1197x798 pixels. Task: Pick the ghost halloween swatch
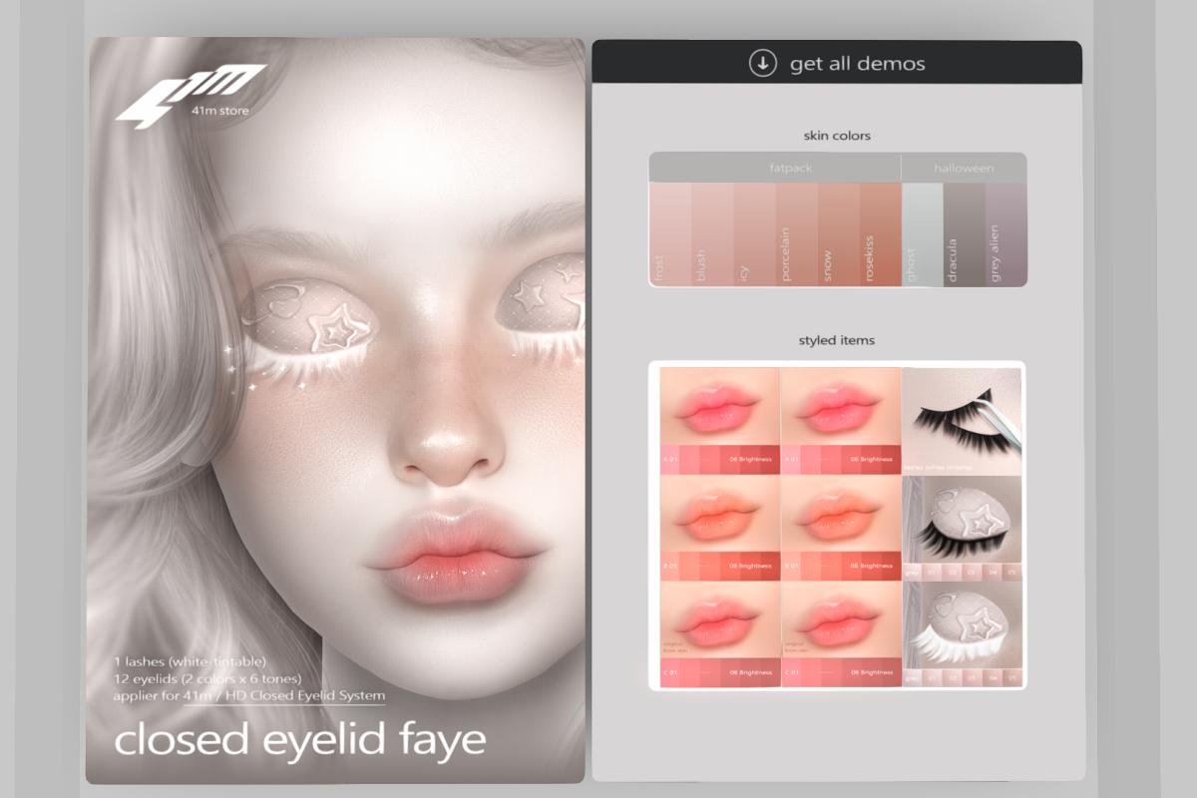point(922,235)
